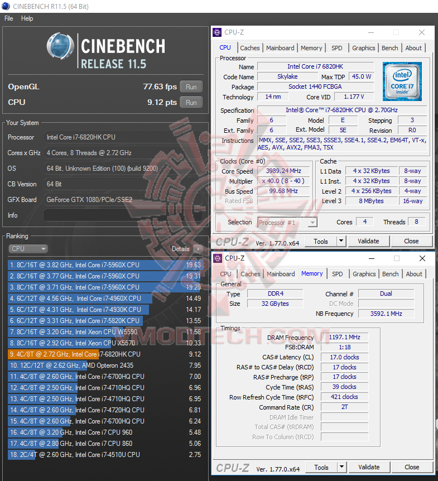Click Close button in lower CPU-Z window
438x481 pixels.
(x=412, y=467)
